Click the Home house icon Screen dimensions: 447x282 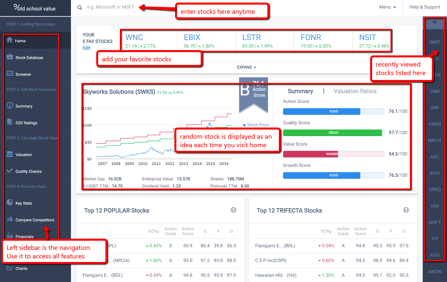click(10, 40)
